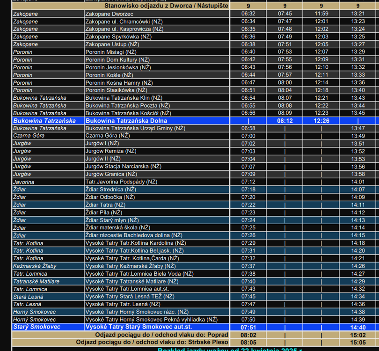Screen dimensions: 379x351
Task: Select the Tatranské Matliare locality cell
Action: click(x=36, y=282)
